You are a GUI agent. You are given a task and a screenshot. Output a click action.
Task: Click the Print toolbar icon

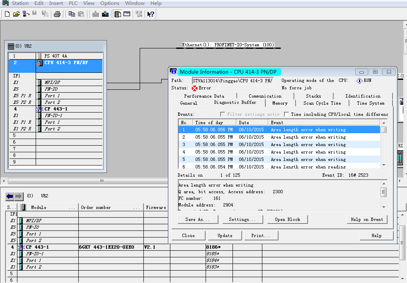[57, 14]
